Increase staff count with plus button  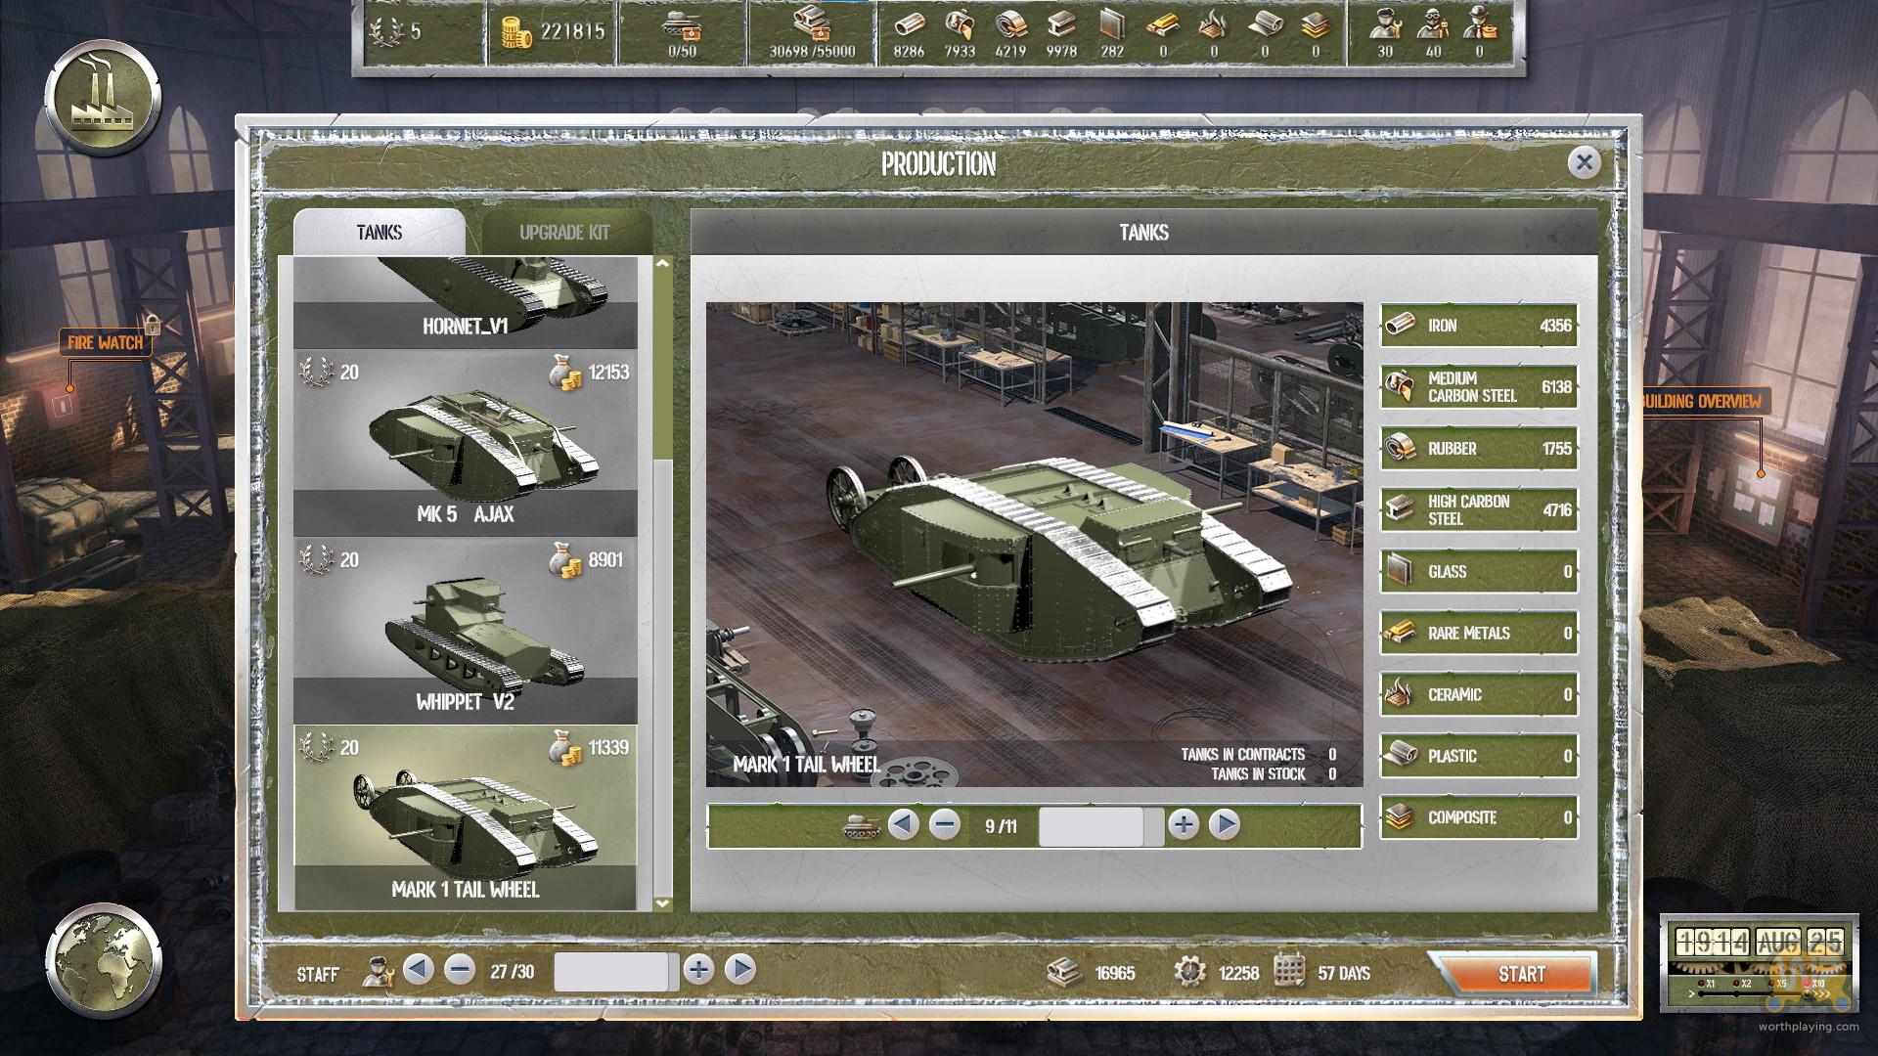[x=698, y=970]
